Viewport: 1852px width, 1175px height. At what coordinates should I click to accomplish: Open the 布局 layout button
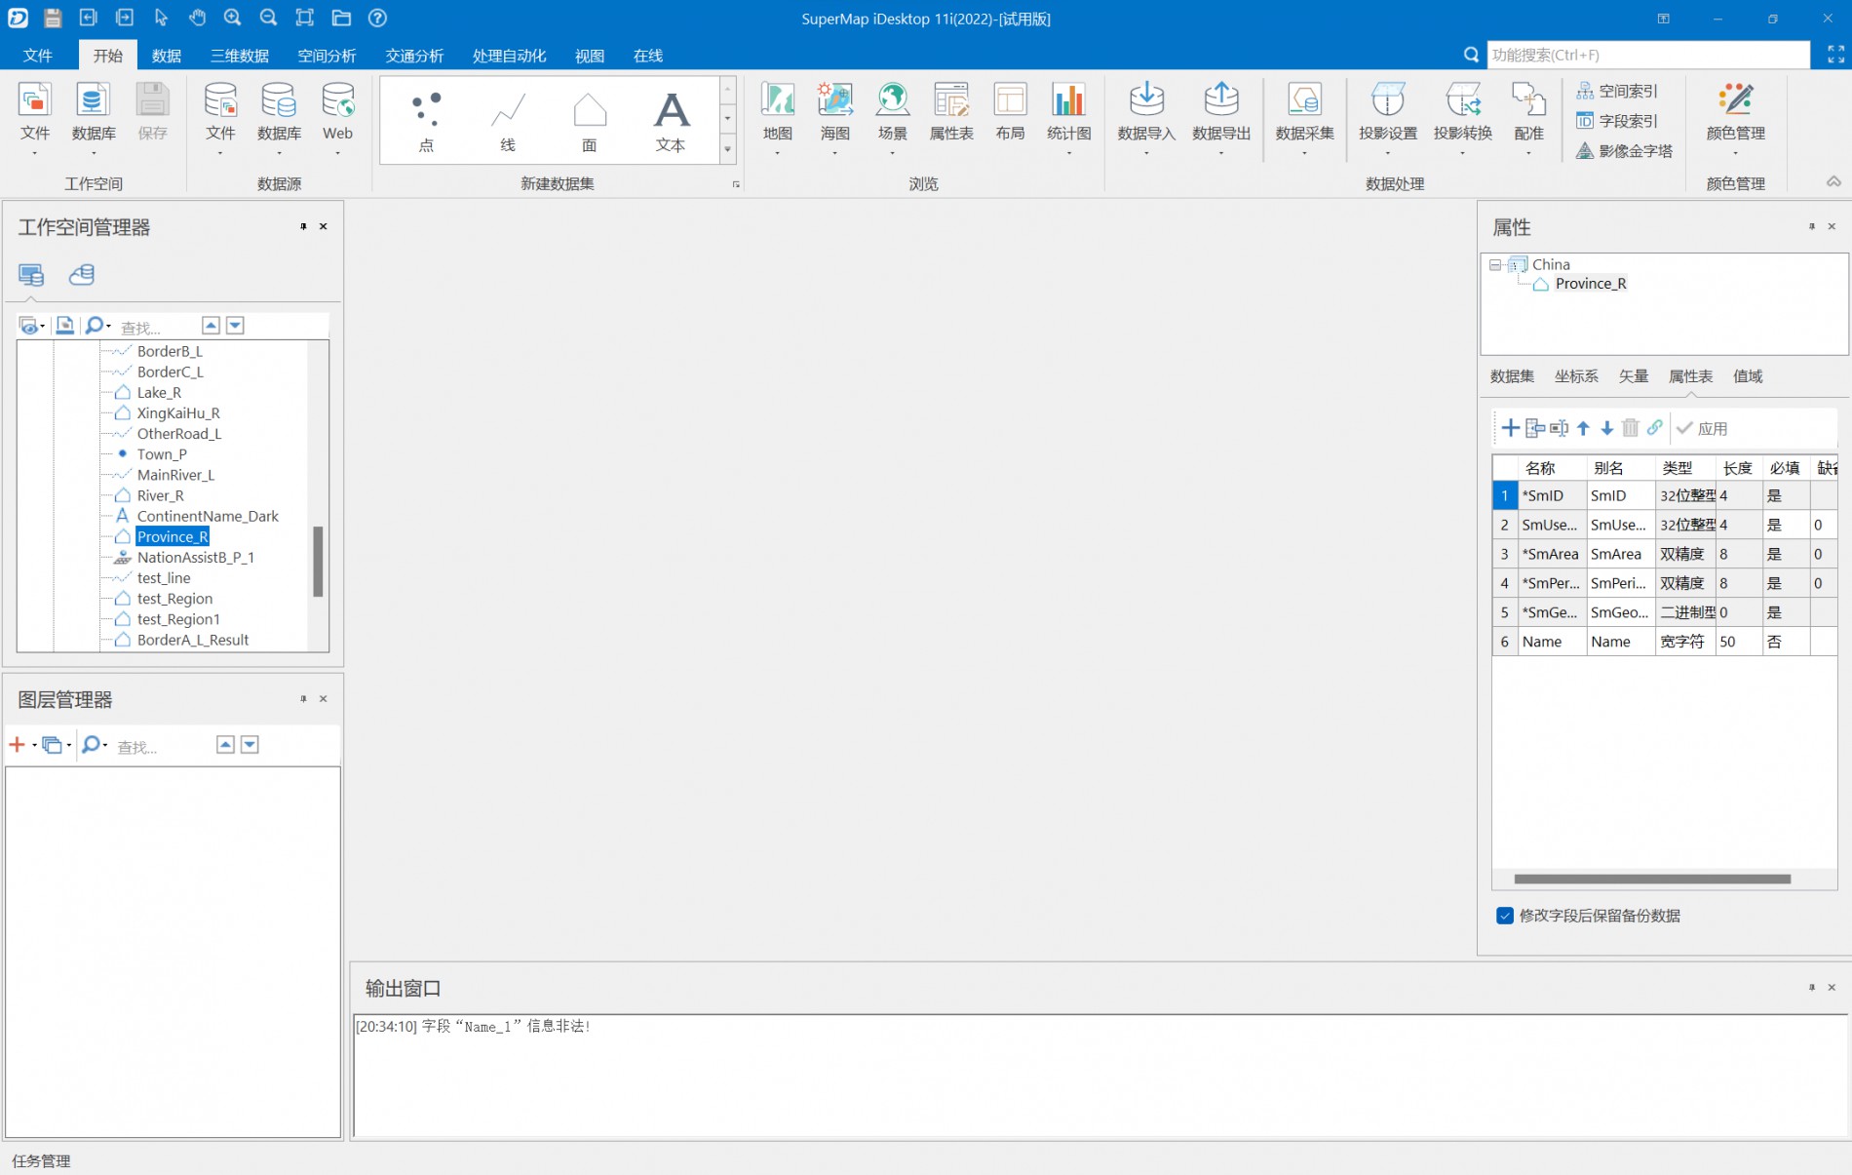pos(1010,113)
